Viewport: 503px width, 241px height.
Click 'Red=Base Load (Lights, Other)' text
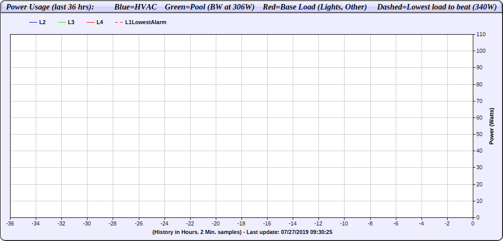point(315,7)
